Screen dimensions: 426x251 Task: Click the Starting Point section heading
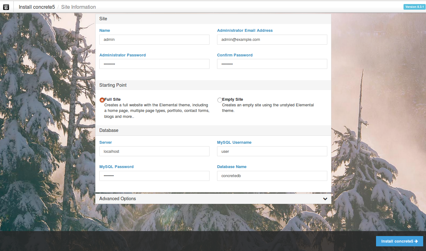tap(113, 85)
